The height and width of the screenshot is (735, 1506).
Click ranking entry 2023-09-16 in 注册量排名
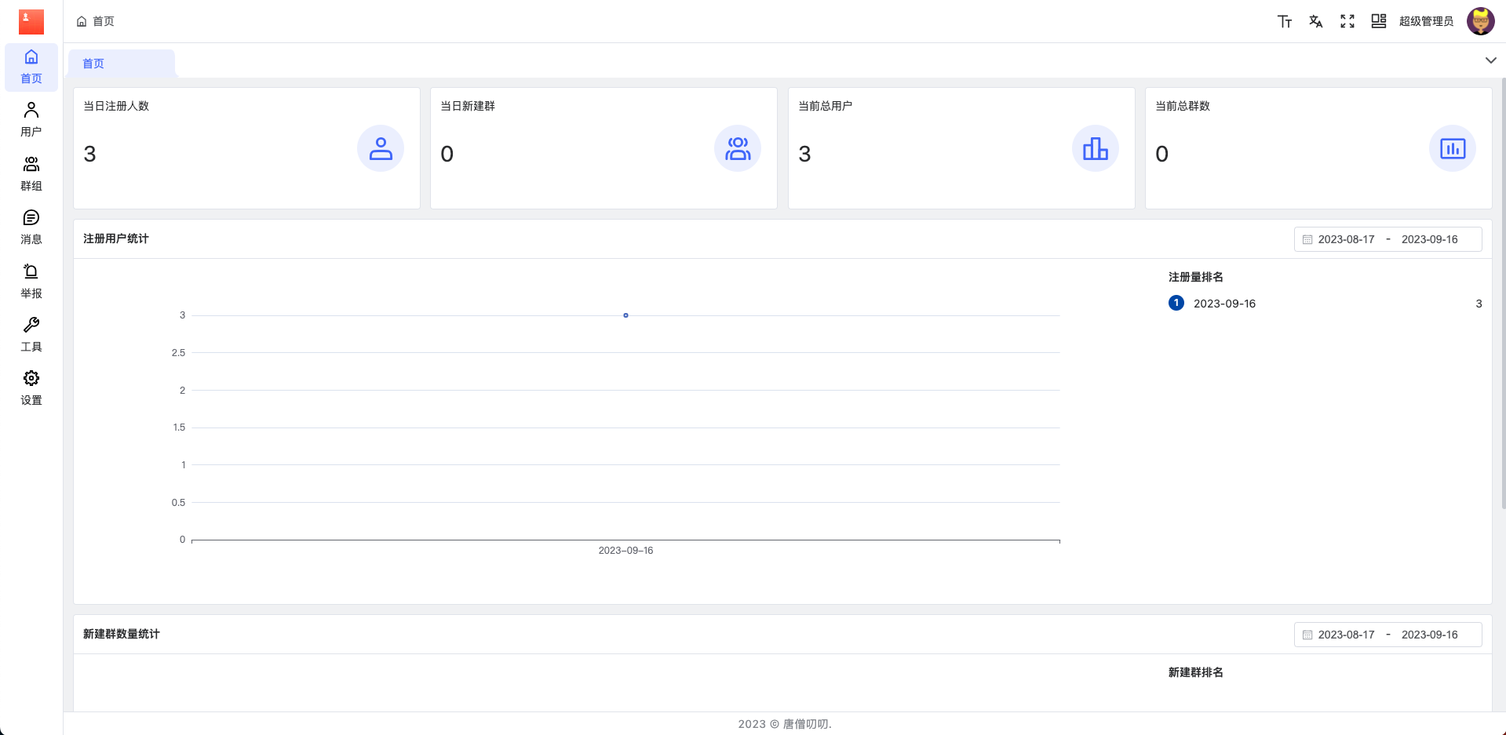[1325, 304]
